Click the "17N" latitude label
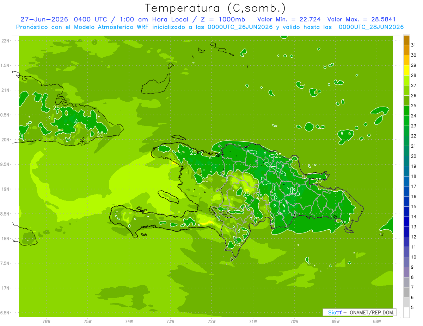423x326 pixels. 5,288
